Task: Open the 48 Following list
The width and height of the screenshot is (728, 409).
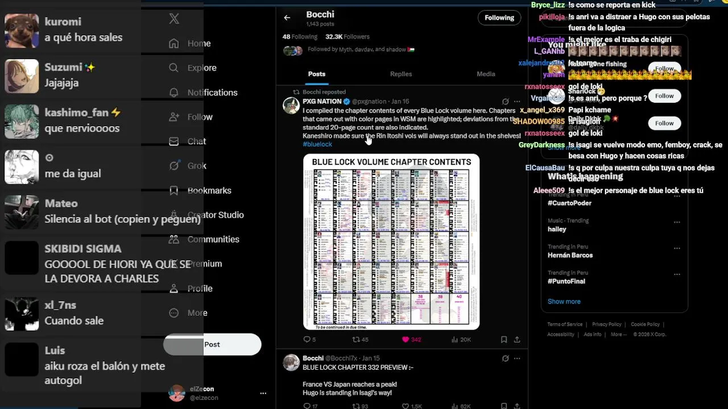Action: click(x=300, y=36)
